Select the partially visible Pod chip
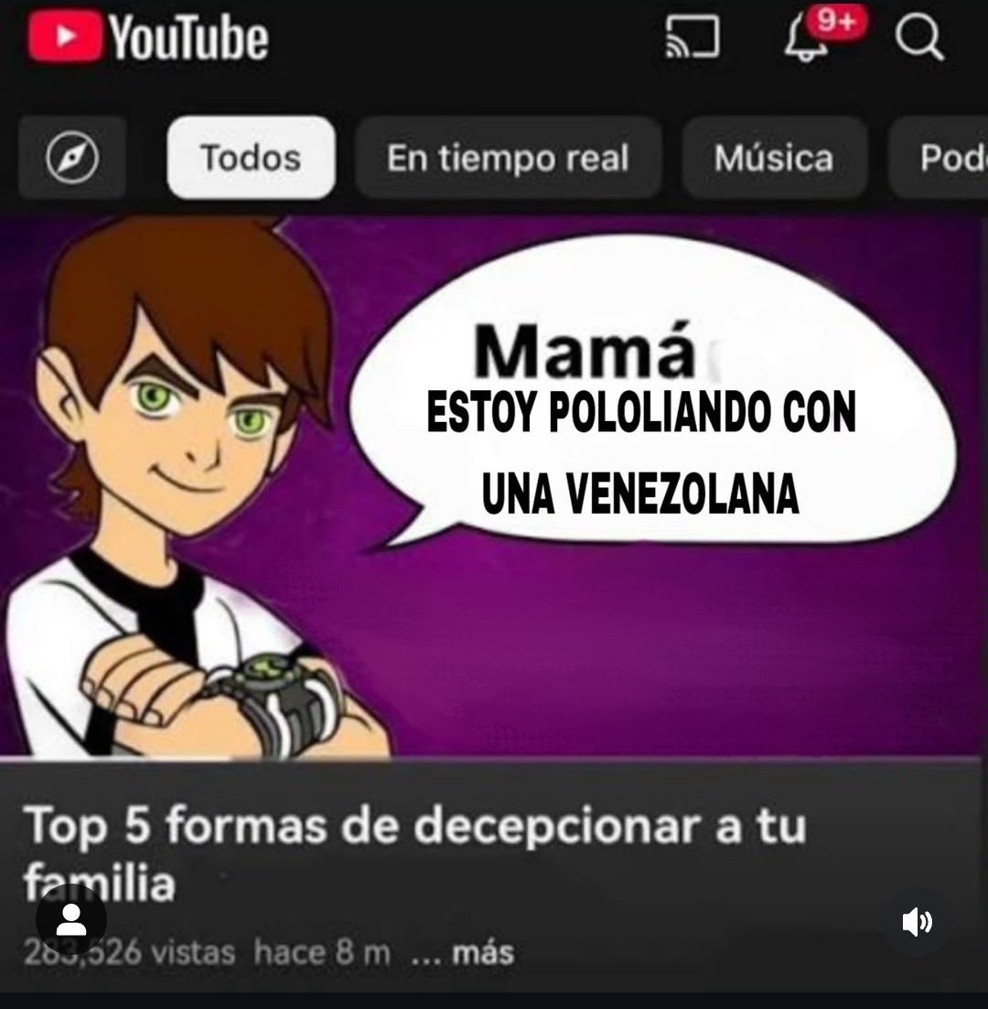Viewport: 988px width, 1009px height. tap(939, 157)
